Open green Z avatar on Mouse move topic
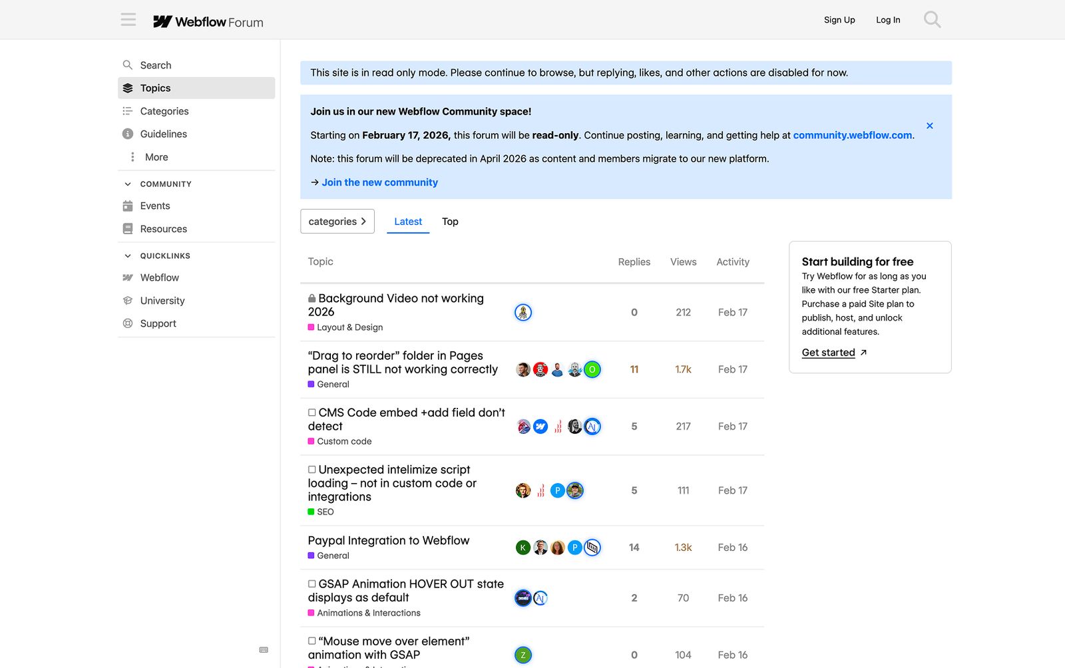 coord(523,655)
